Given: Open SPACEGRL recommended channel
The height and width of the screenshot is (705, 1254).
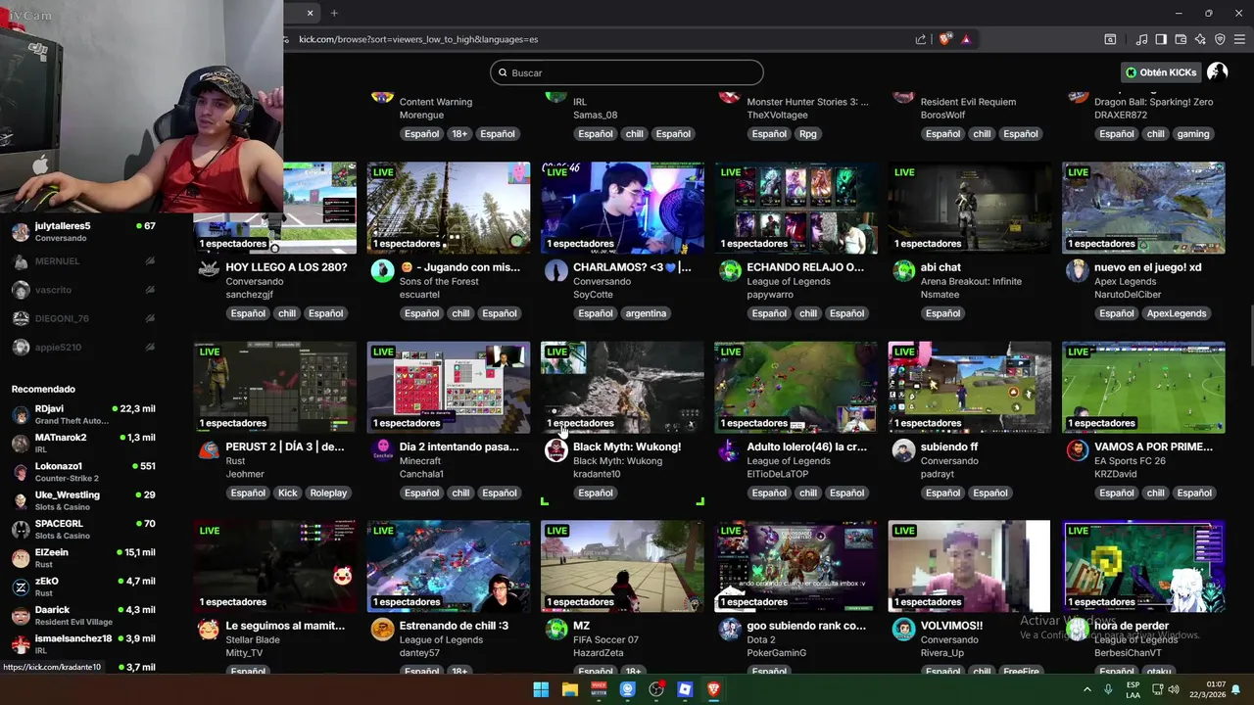Looking at the screenshot, I should pos(83,529).
